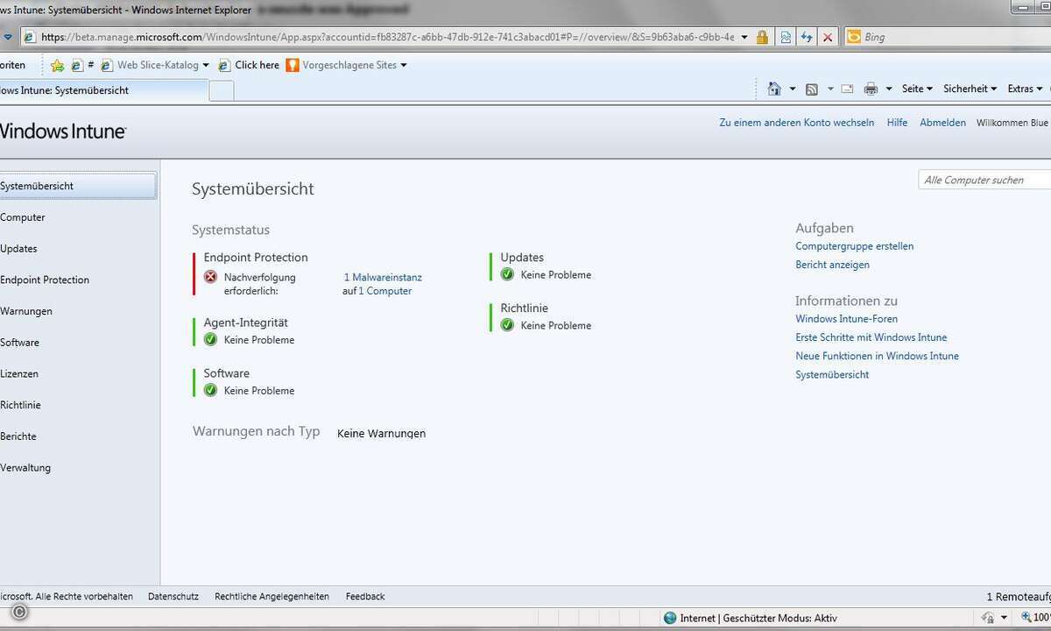Click the Windows Intune logo

[x=61, y=131]
